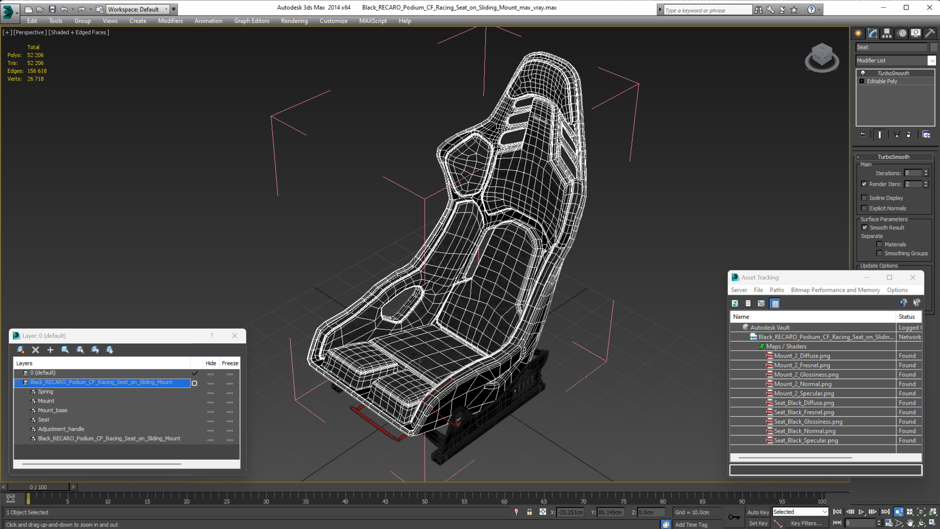
Task: Click Configure Modifier Sets icon
Action: tap(926, 135)
